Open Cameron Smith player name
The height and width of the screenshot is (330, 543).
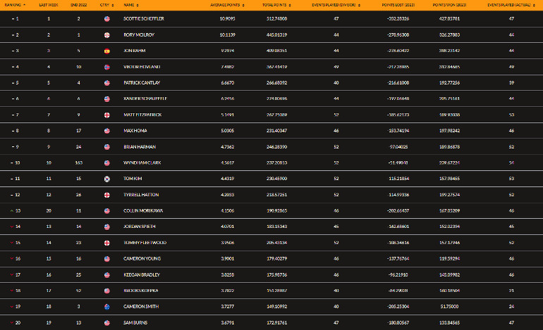pos(141,307)
